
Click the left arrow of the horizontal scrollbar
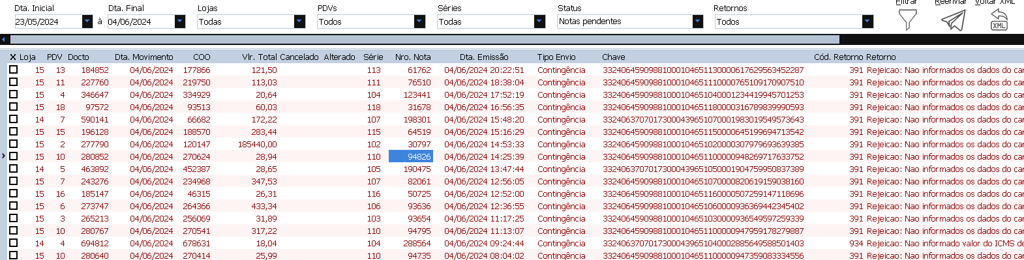point(4,40)
